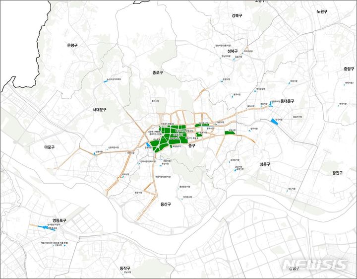Click the isolated green block east of downtown

(231, 133)
